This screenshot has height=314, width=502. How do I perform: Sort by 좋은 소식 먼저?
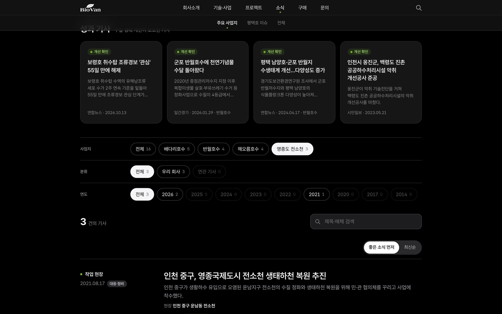click(381, 247)
